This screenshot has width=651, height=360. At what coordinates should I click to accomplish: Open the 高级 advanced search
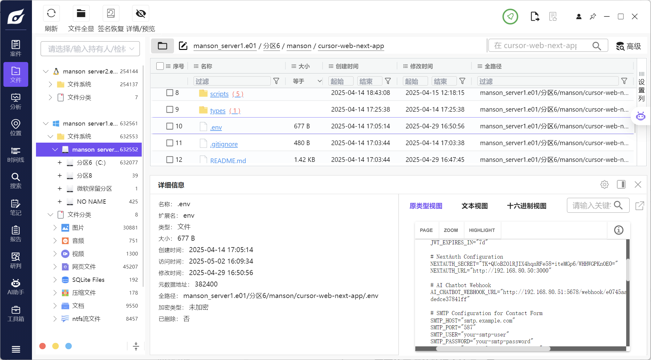pos(629,46)
